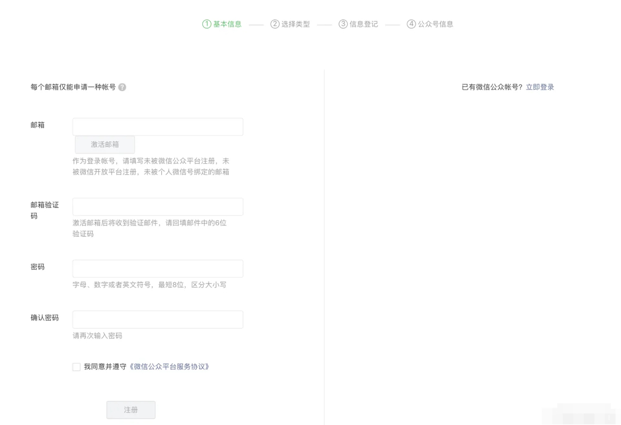Select step 1 基本信息 indicator

point(222,24)
